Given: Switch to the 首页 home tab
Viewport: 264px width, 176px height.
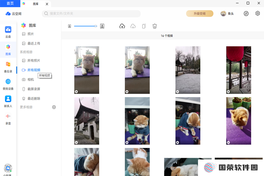Looking at the screenshot, I should point(10,4).
